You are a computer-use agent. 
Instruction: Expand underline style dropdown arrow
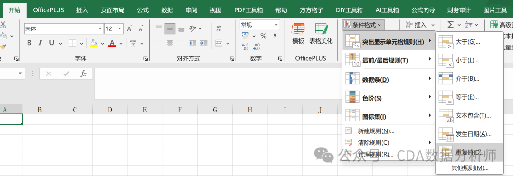[x=60, y=43]
